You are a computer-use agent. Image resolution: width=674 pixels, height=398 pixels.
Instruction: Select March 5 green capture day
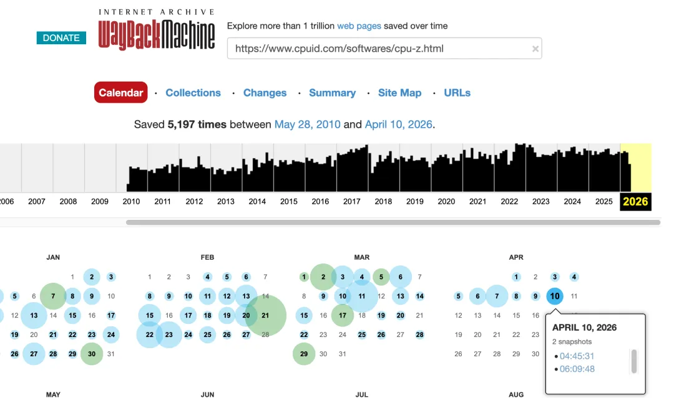(x=381, y=277)
